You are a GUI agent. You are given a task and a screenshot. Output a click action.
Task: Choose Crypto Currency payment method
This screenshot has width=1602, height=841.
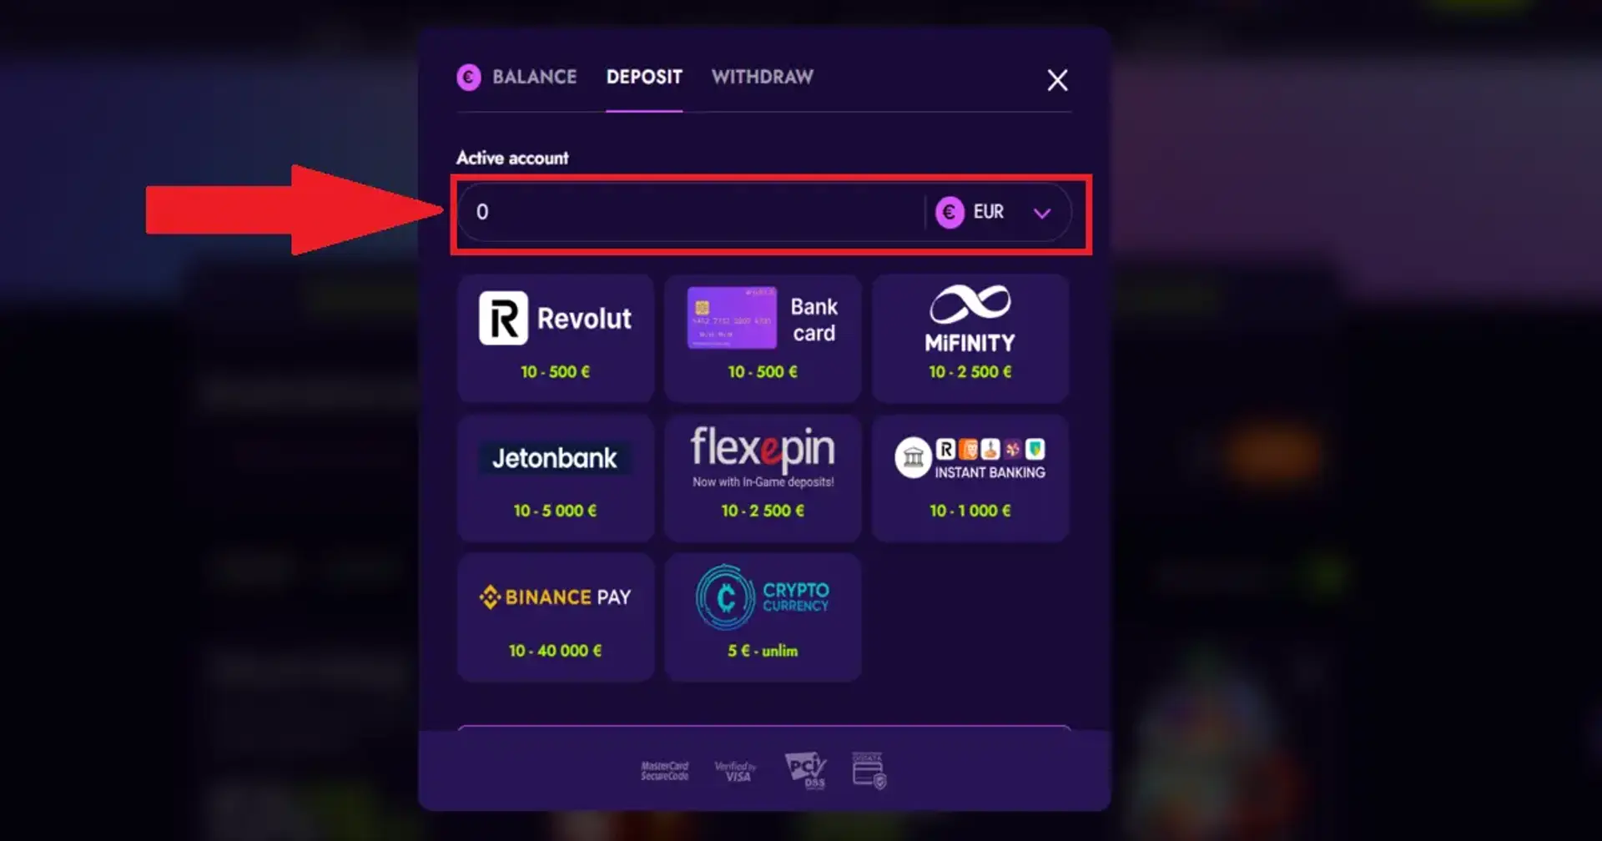click(763, 617)
